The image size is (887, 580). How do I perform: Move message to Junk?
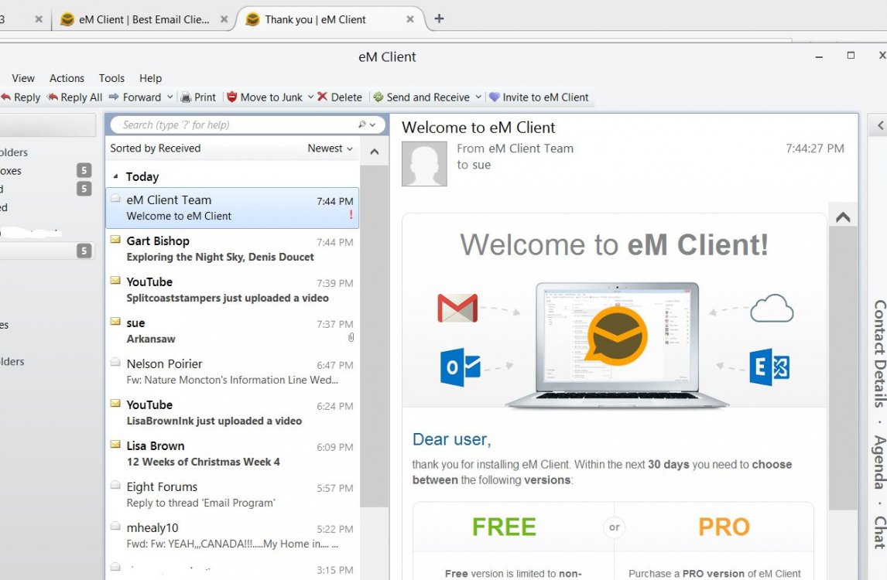tap(265, 97)
